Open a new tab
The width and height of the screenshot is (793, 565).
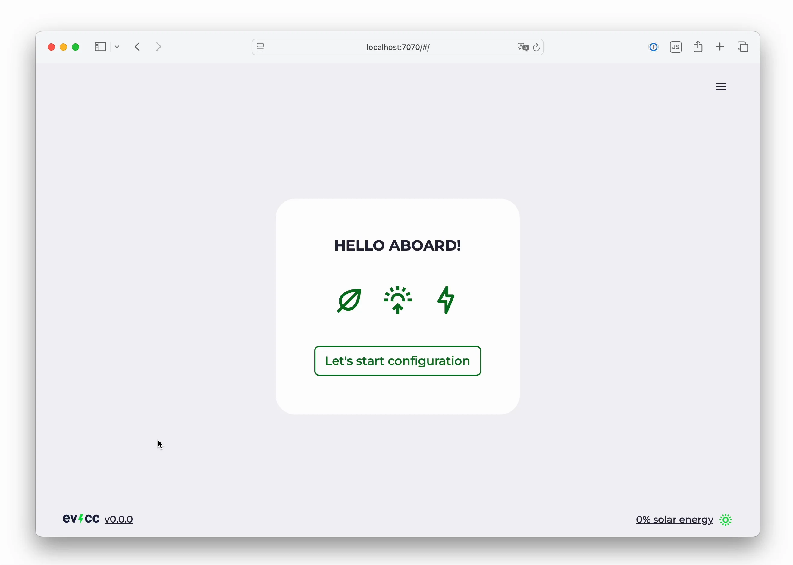tap(720, 47)
